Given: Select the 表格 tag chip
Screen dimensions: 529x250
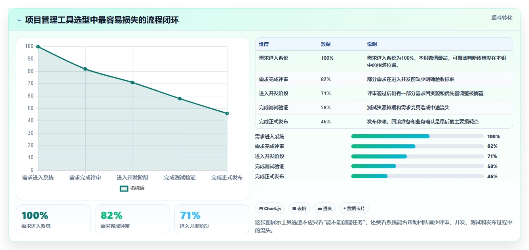Looking at the screenshot, I should [299, 208].
